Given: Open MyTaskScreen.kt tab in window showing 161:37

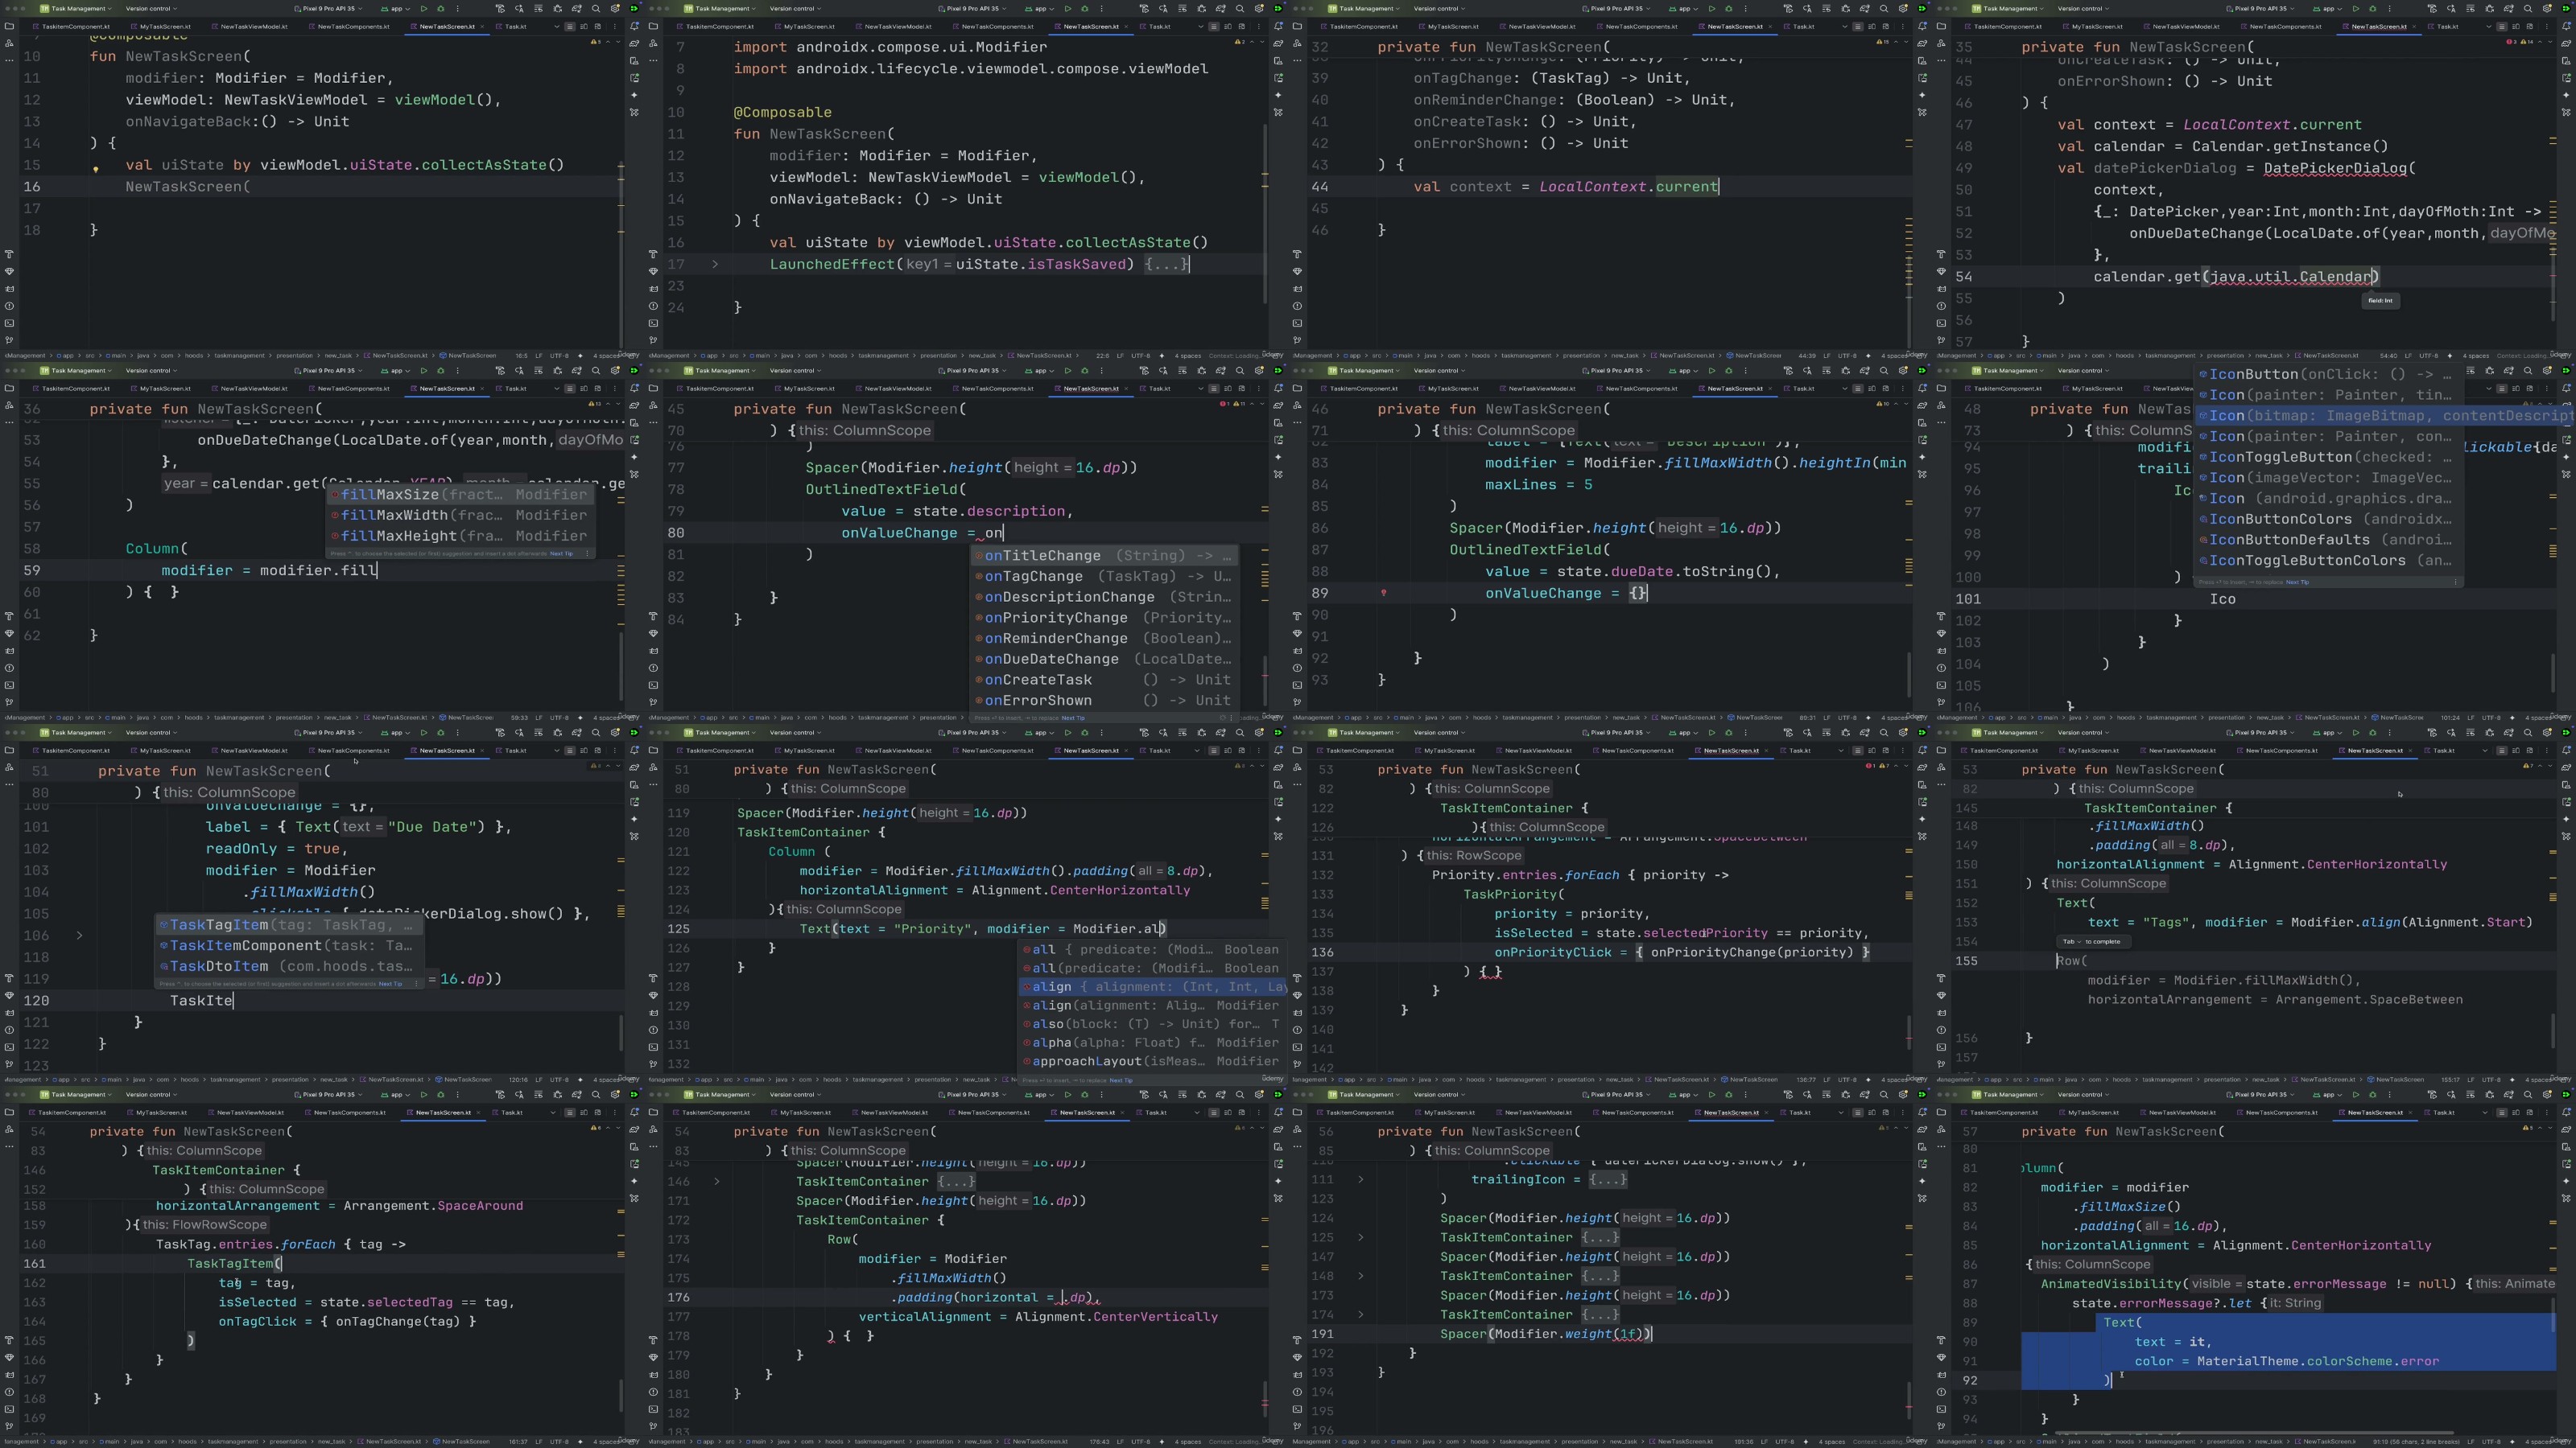Looking at the screenshot, I should point(160,1113).
